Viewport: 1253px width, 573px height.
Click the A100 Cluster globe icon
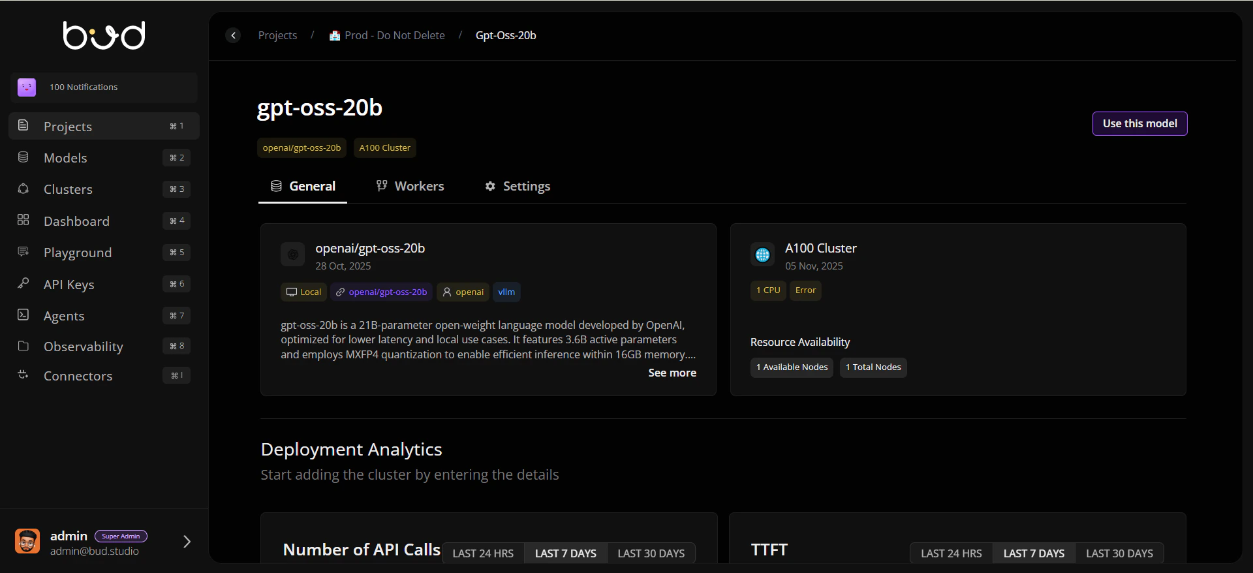[762, 255]
